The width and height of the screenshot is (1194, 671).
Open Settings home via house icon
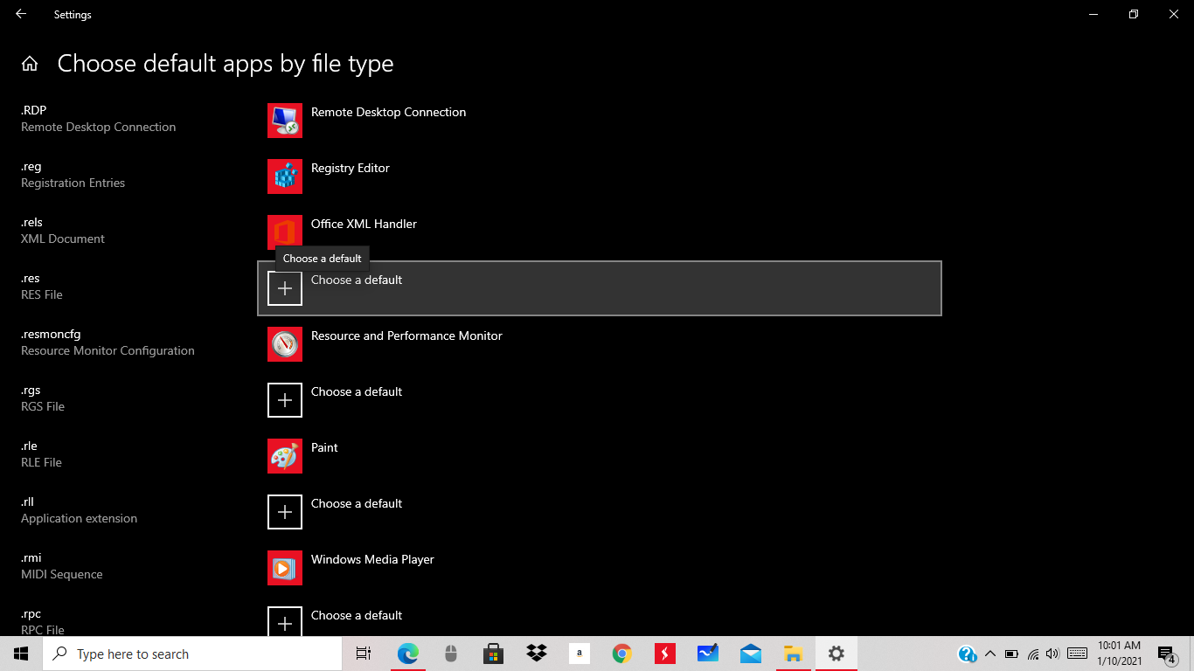click(30, 64)
